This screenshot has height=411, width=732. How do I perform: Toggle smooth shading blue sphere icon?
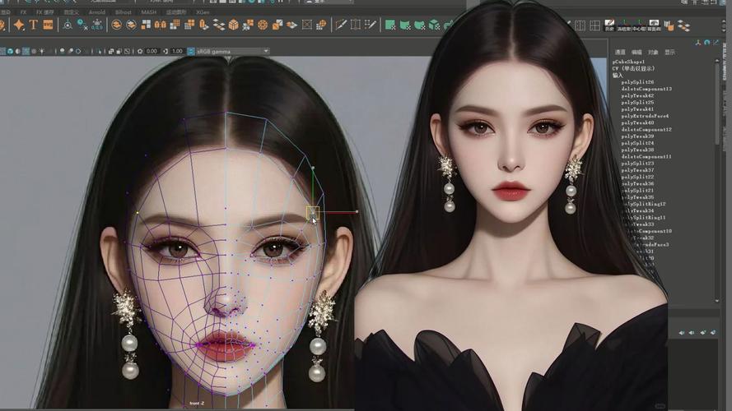pyautogui.click(x=10, y=51)
